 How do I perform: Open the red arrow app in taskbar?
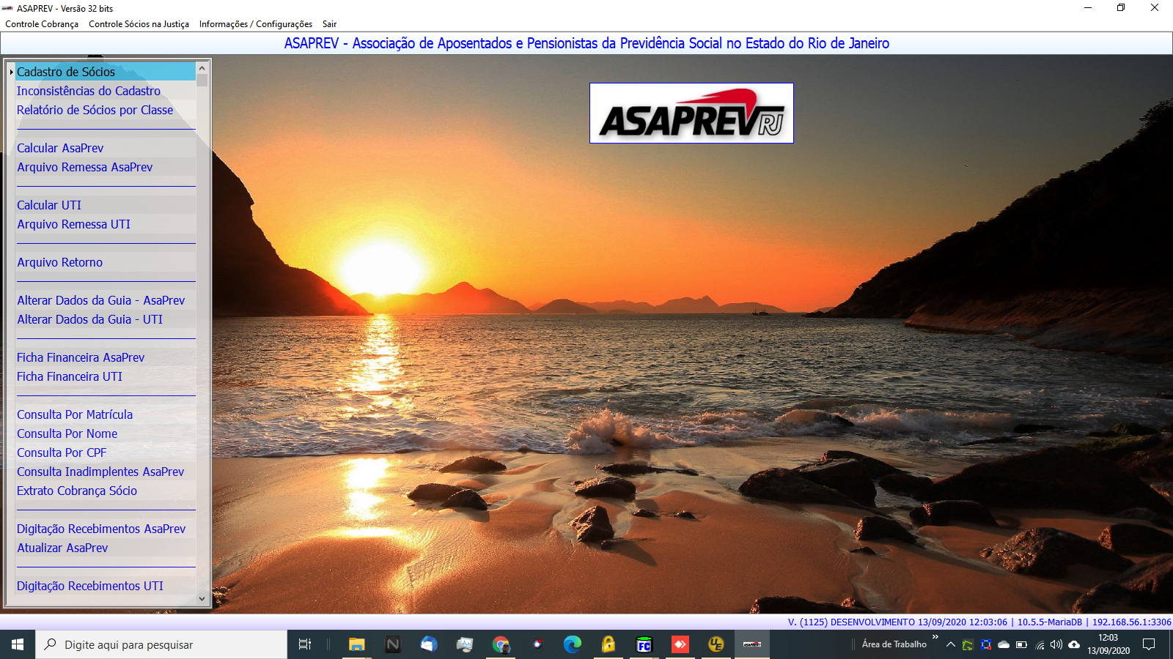point(680,644)
